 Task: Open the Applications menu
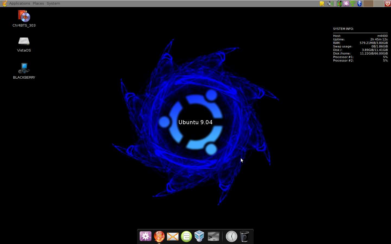tap(20, 4)
